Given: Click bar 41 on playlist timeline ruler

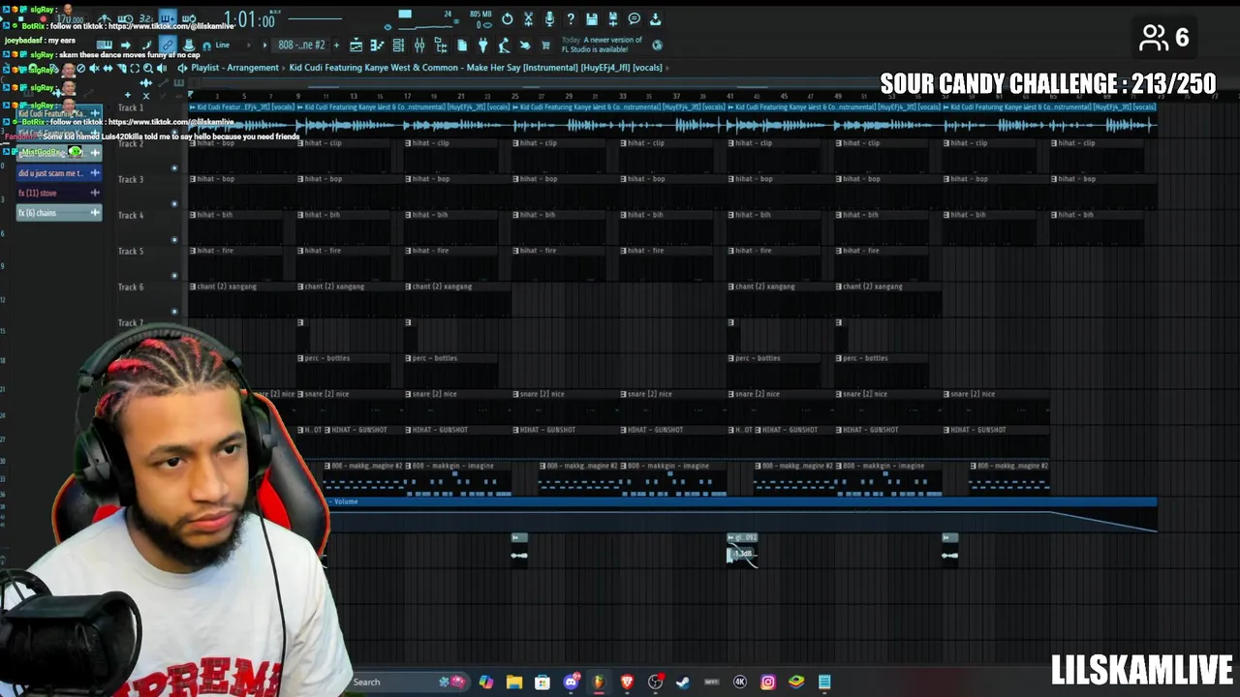Looking at the screenshot, I should 729,96.
